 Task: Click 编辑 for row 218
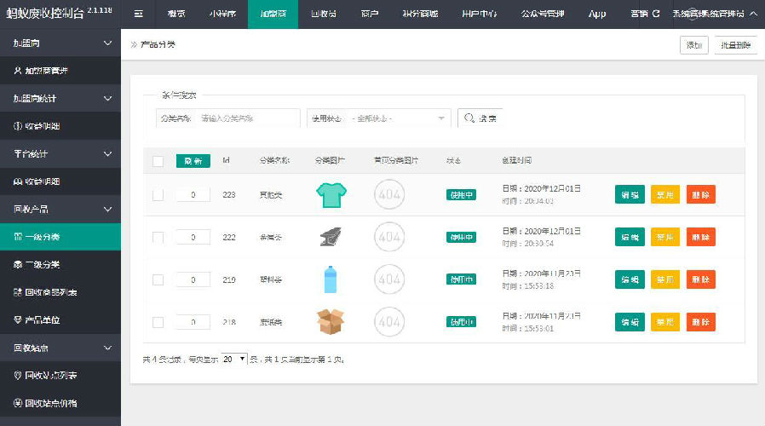click(630, 322)
